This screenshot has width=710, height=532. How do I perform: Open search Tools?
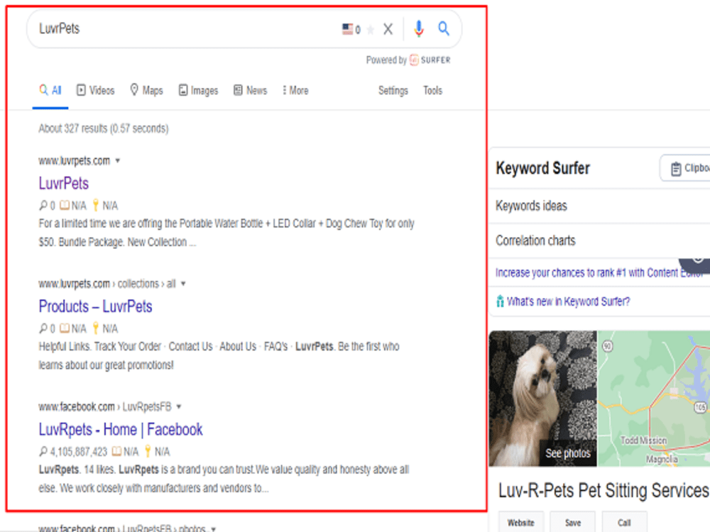tap(432, 91)
